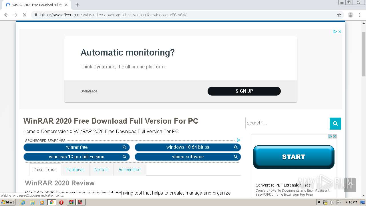Open the network status tray icon

point(325,202)
